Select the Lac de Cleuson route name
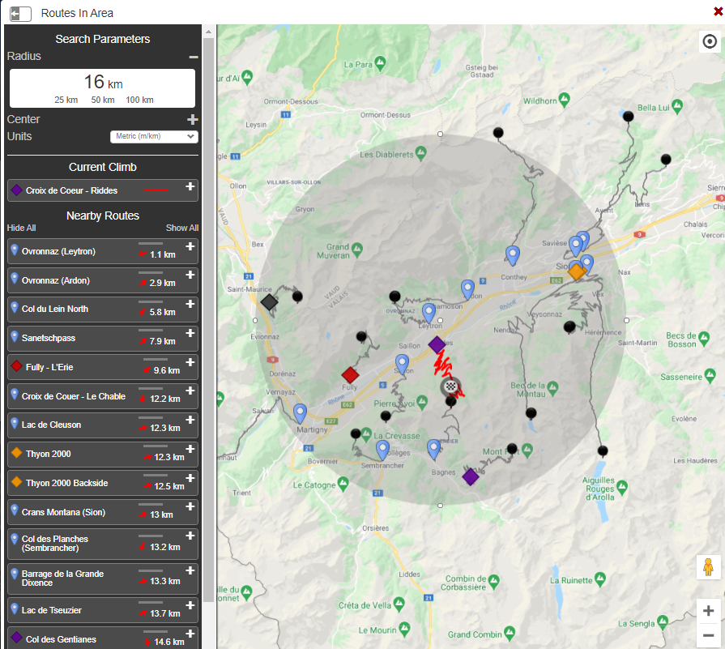Viewport: 725px width, 649px height. pos(51,425)
